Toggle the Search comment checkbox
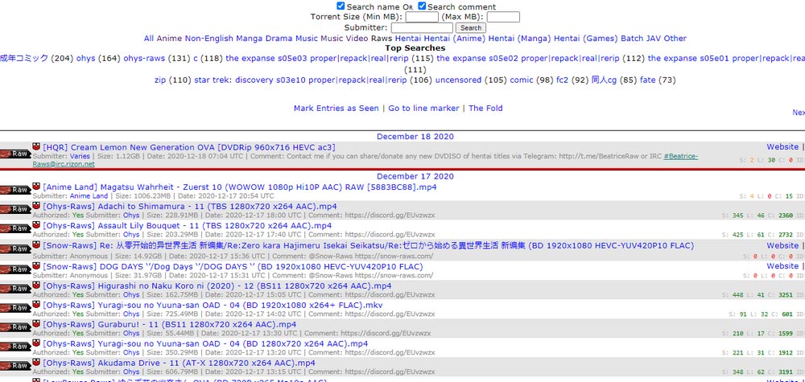Image resolution: width=805 pixels, height=382 pixels. 422,6
